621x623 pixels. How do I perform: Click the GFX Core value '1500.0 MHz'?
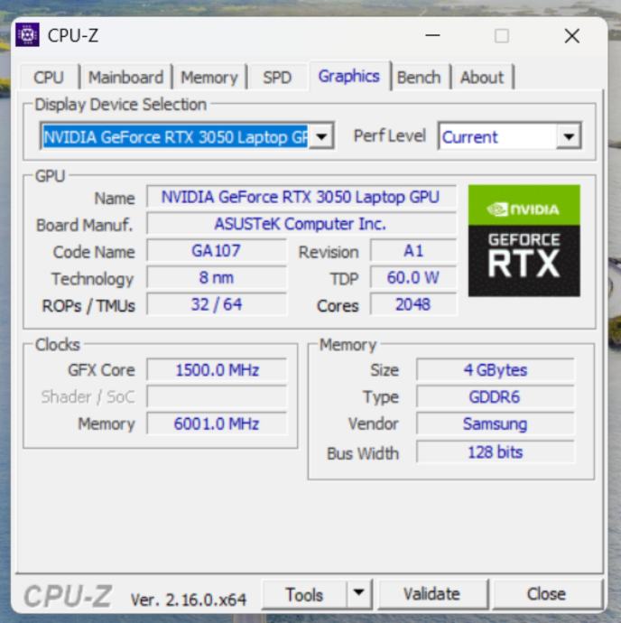[x=217, y=370]
